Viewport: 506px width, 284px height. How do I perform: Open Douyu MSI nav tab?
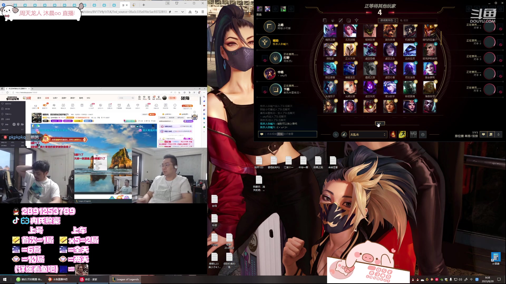coord(88,98)
